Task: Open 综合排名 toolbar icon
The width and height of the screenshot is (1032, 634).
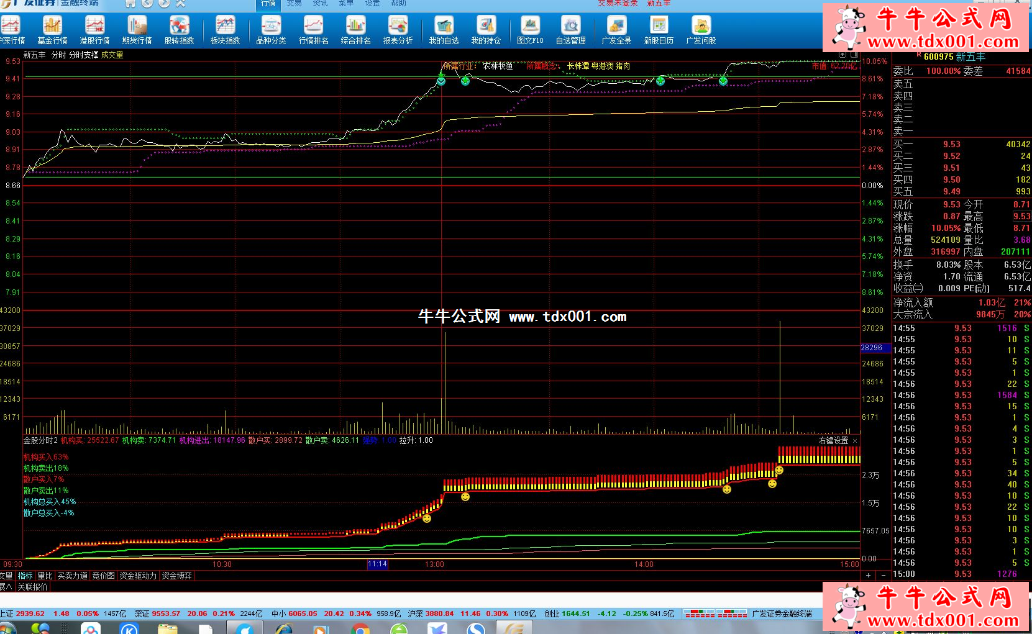Action: (x=355, y=30)
